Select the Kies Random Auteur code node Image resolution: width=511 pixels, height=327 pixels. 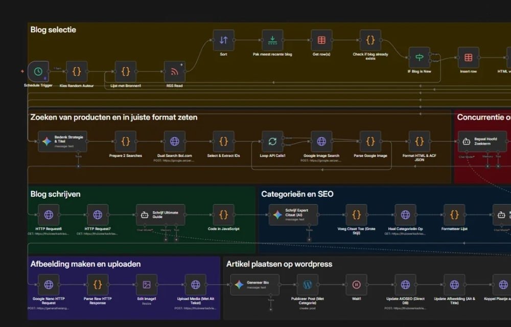pyautogui.click(x=77, y=72)
